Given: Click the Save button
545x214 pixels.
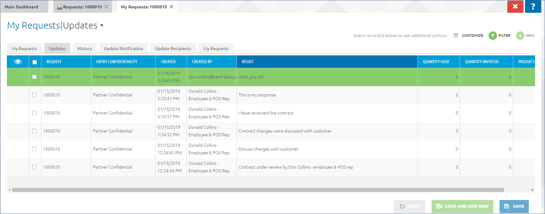Looking at the screenshot, I should pyautogui.click(x=514, y=206).
